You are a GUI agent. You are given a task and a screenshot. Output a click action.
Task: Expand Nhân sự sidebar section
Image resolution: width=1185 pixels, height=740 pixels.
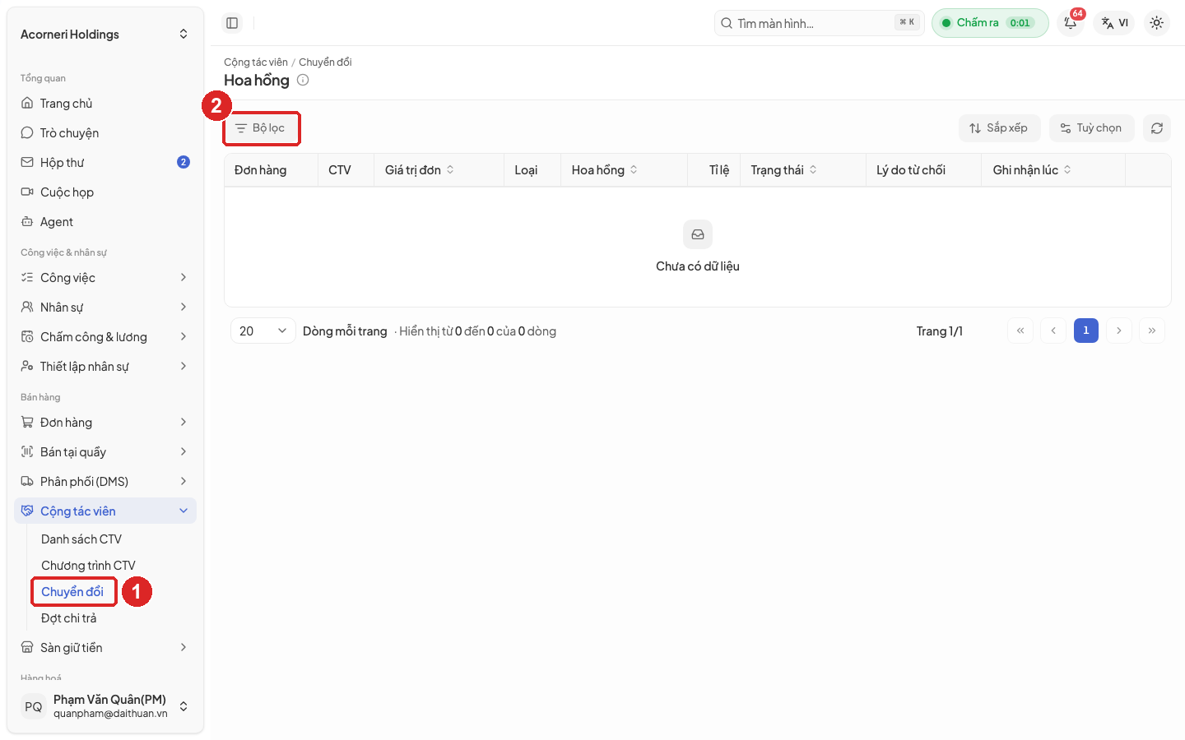click(x=105, y=308)
